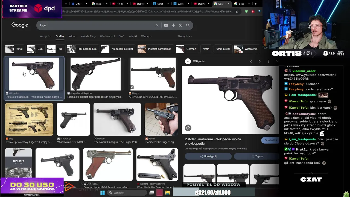Select the Arobron.pl Wiatrówka LEGENDS thumbnail
The width and height of the screenshot is (350, 197).
[73, 119]
